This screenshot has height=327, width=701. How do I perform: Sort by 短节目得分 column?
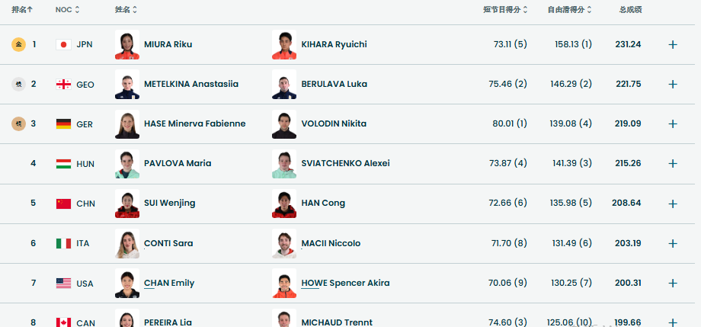pos(505,9)
